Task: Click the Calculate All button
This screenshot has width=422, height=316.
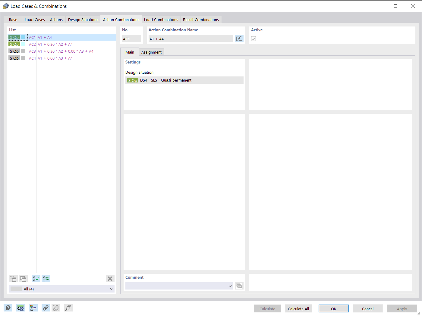Action: coord(298,309)
